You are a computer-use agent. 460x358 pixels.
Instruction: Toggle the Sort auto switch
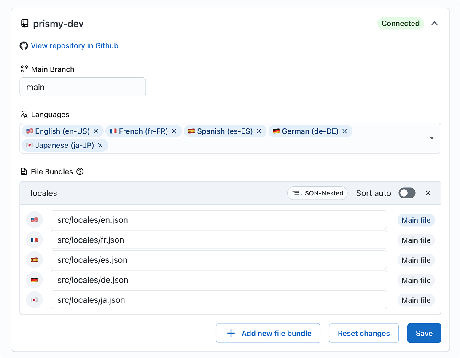407,193
